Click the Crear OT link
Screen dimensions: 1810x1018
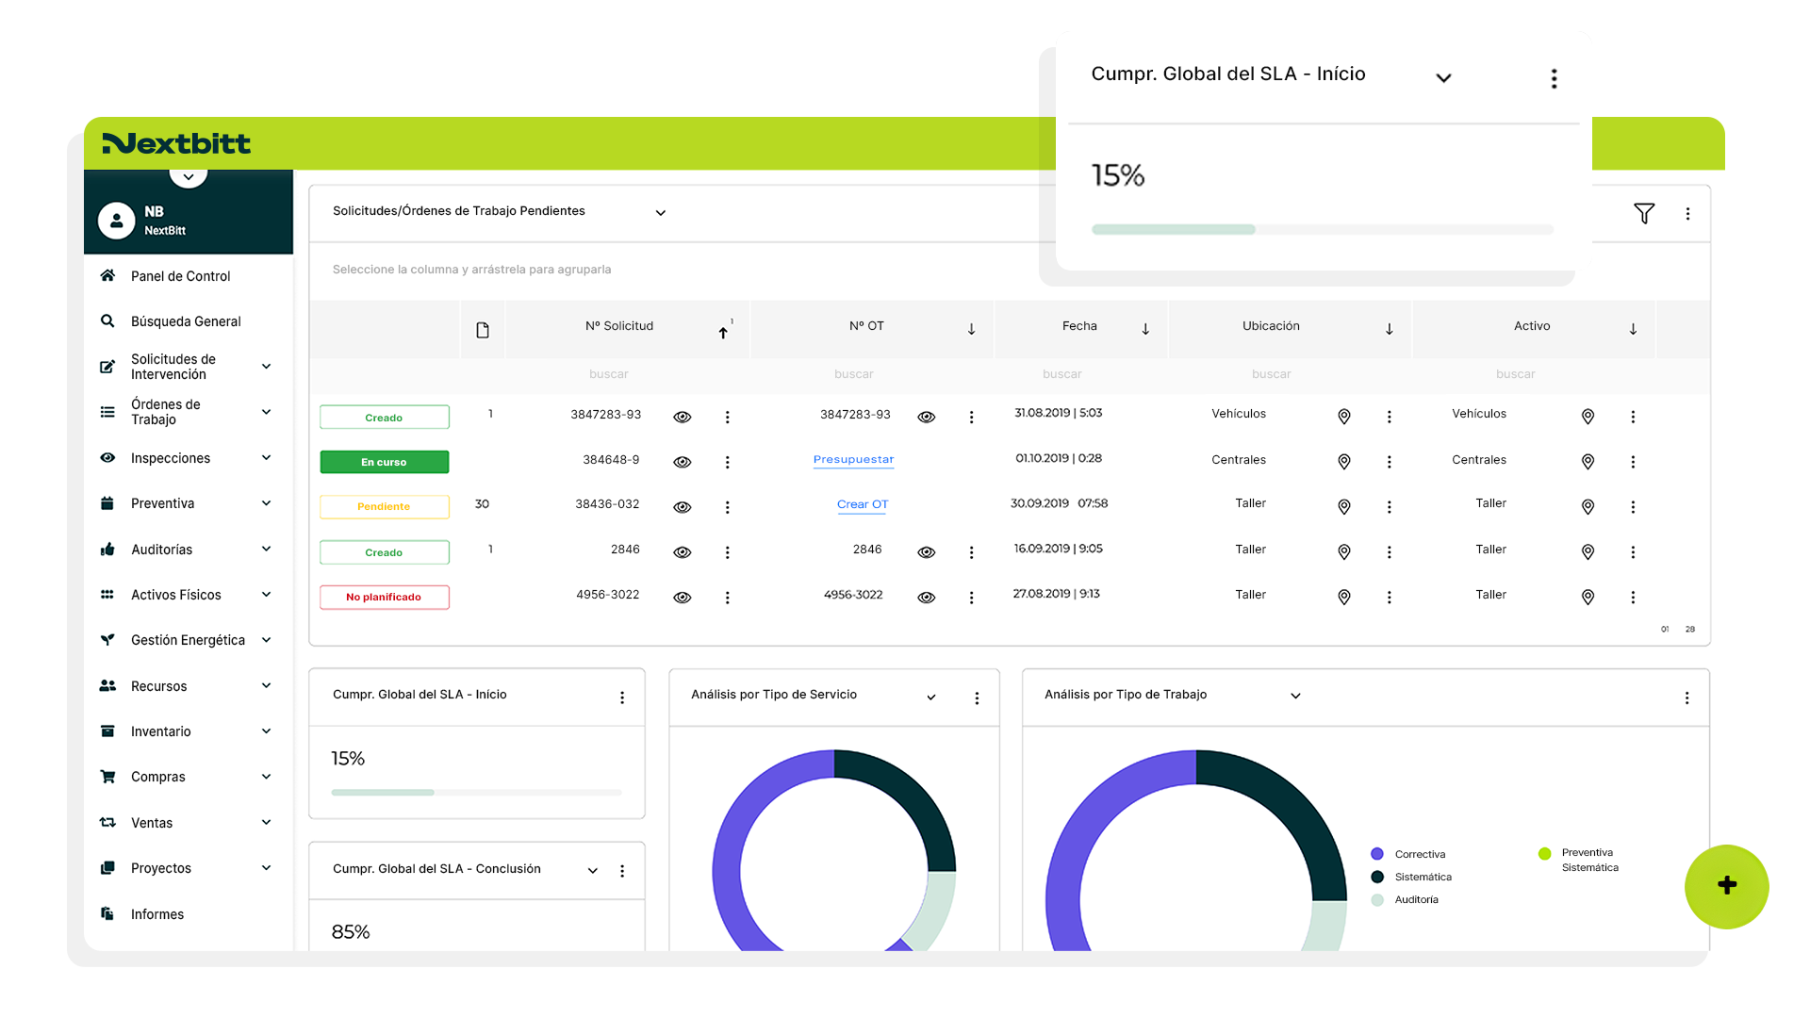[x=862, y=505]
